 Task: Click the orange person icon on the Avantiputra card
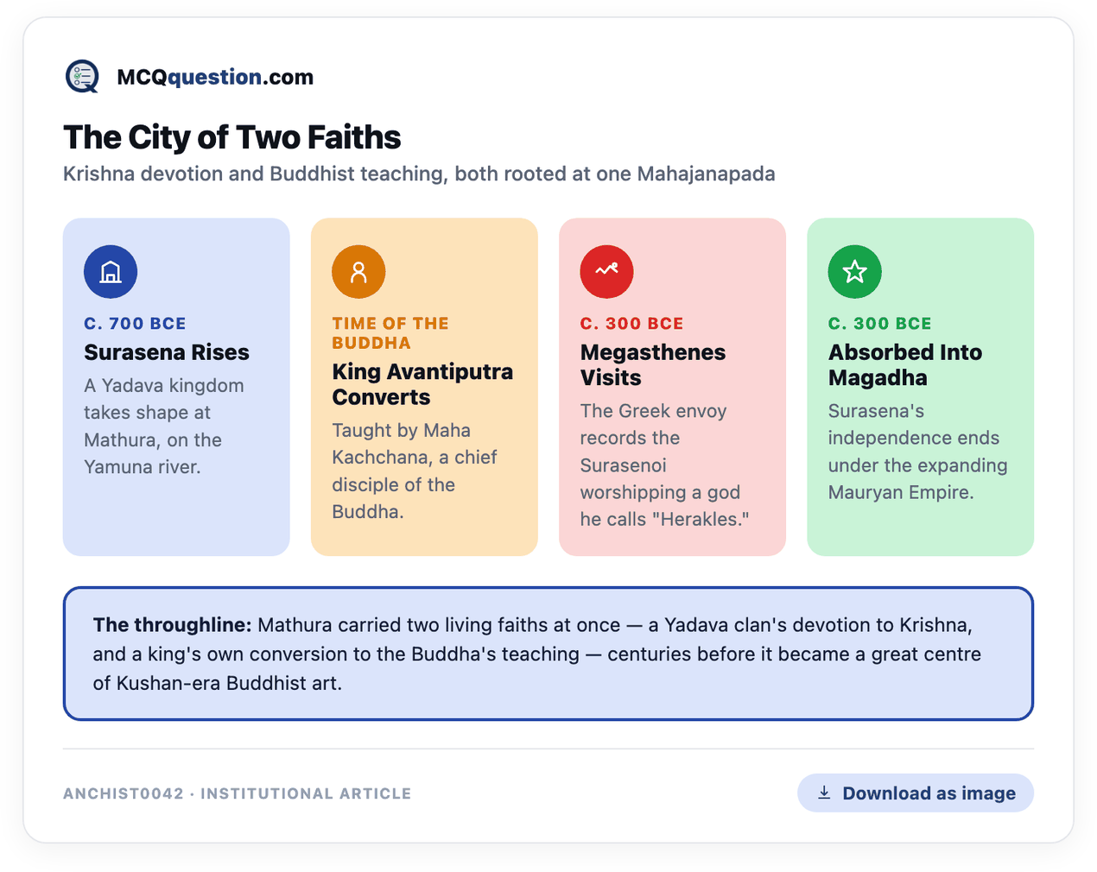(358, 272)
